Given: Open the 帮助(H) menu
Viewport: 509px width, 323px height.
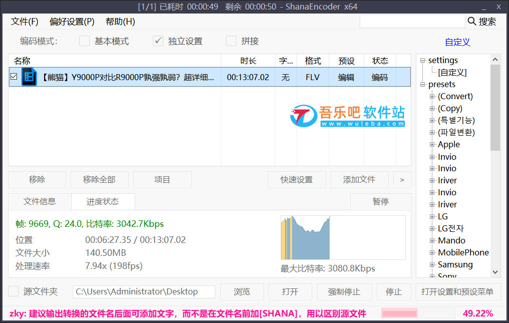Looking at the screenshot, I should 120,22.
